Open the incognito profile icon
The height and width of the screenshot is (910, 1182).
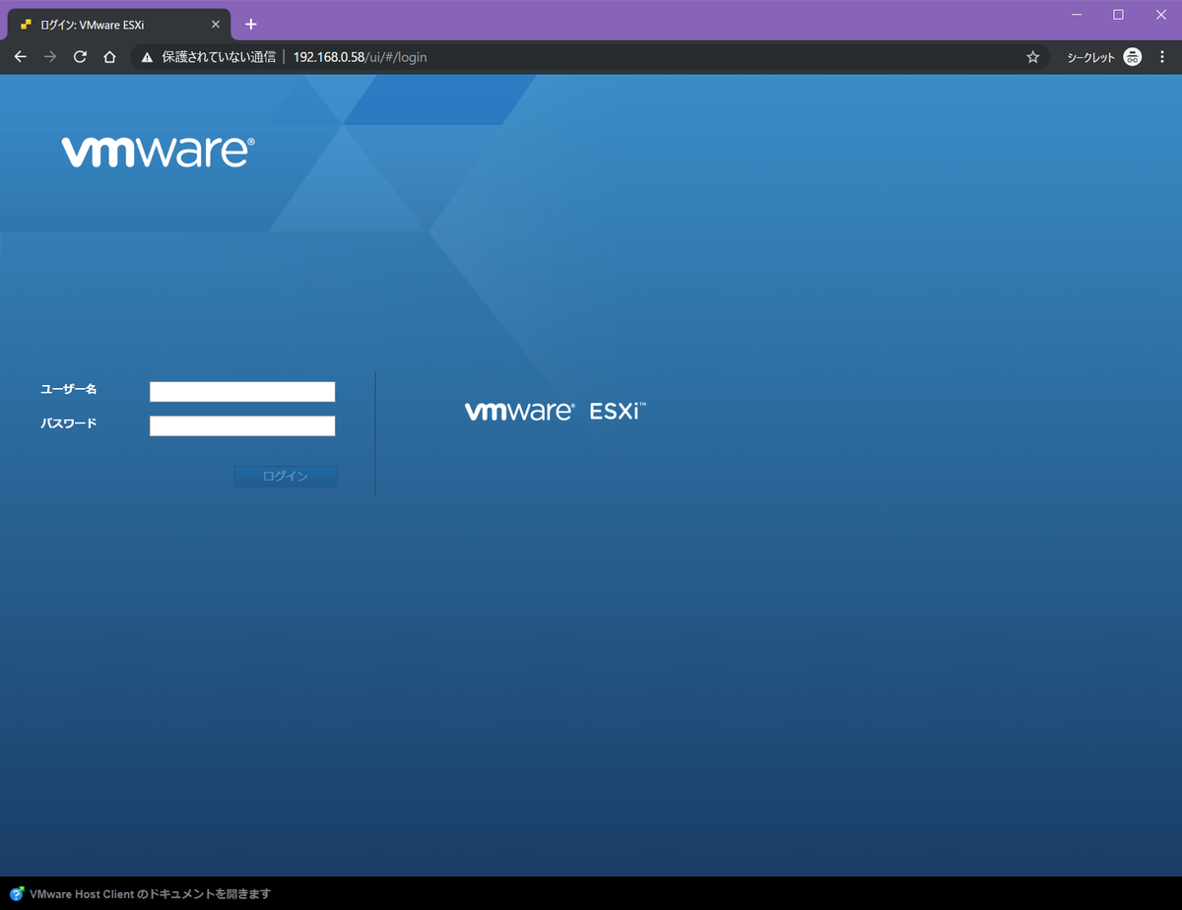[x=1133, y=57]
